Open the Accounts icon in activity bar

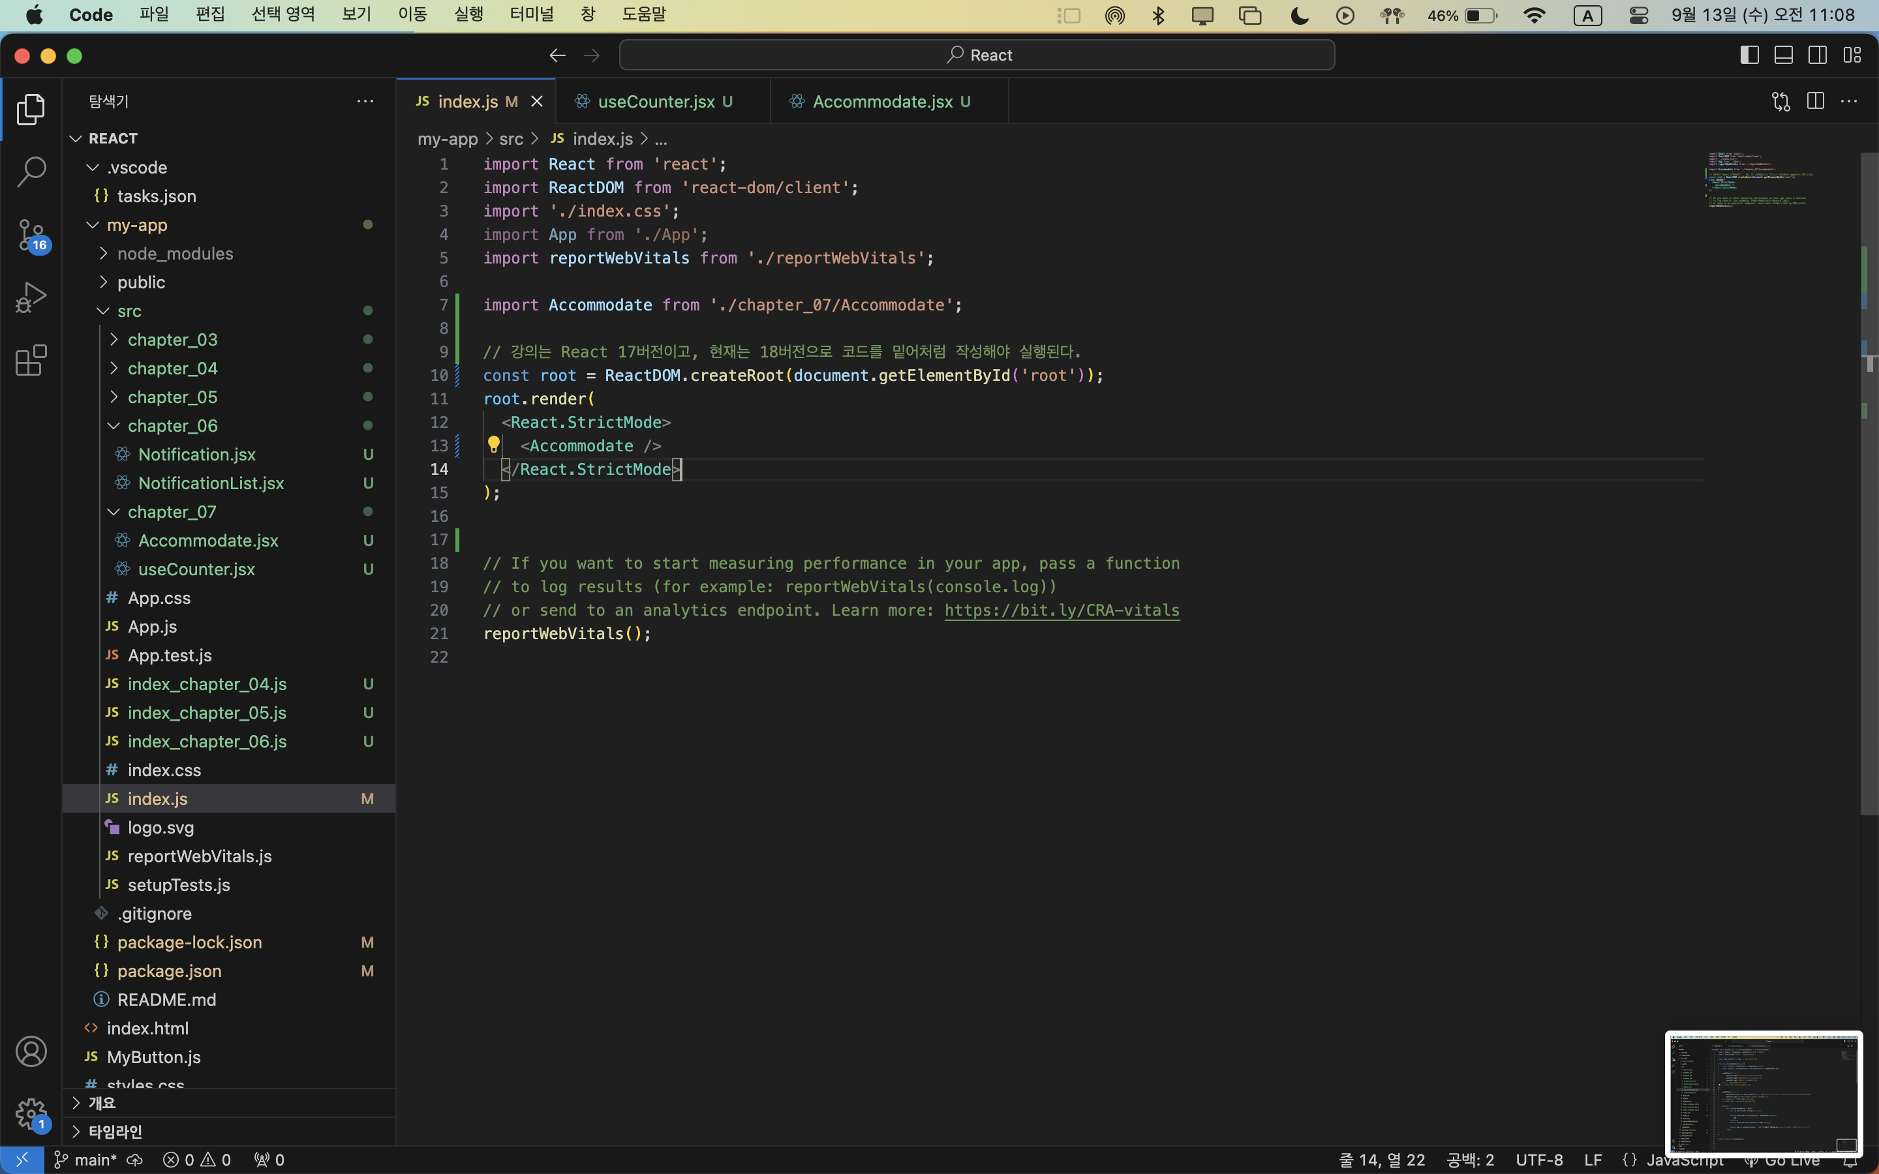[x=31, y=1051]
